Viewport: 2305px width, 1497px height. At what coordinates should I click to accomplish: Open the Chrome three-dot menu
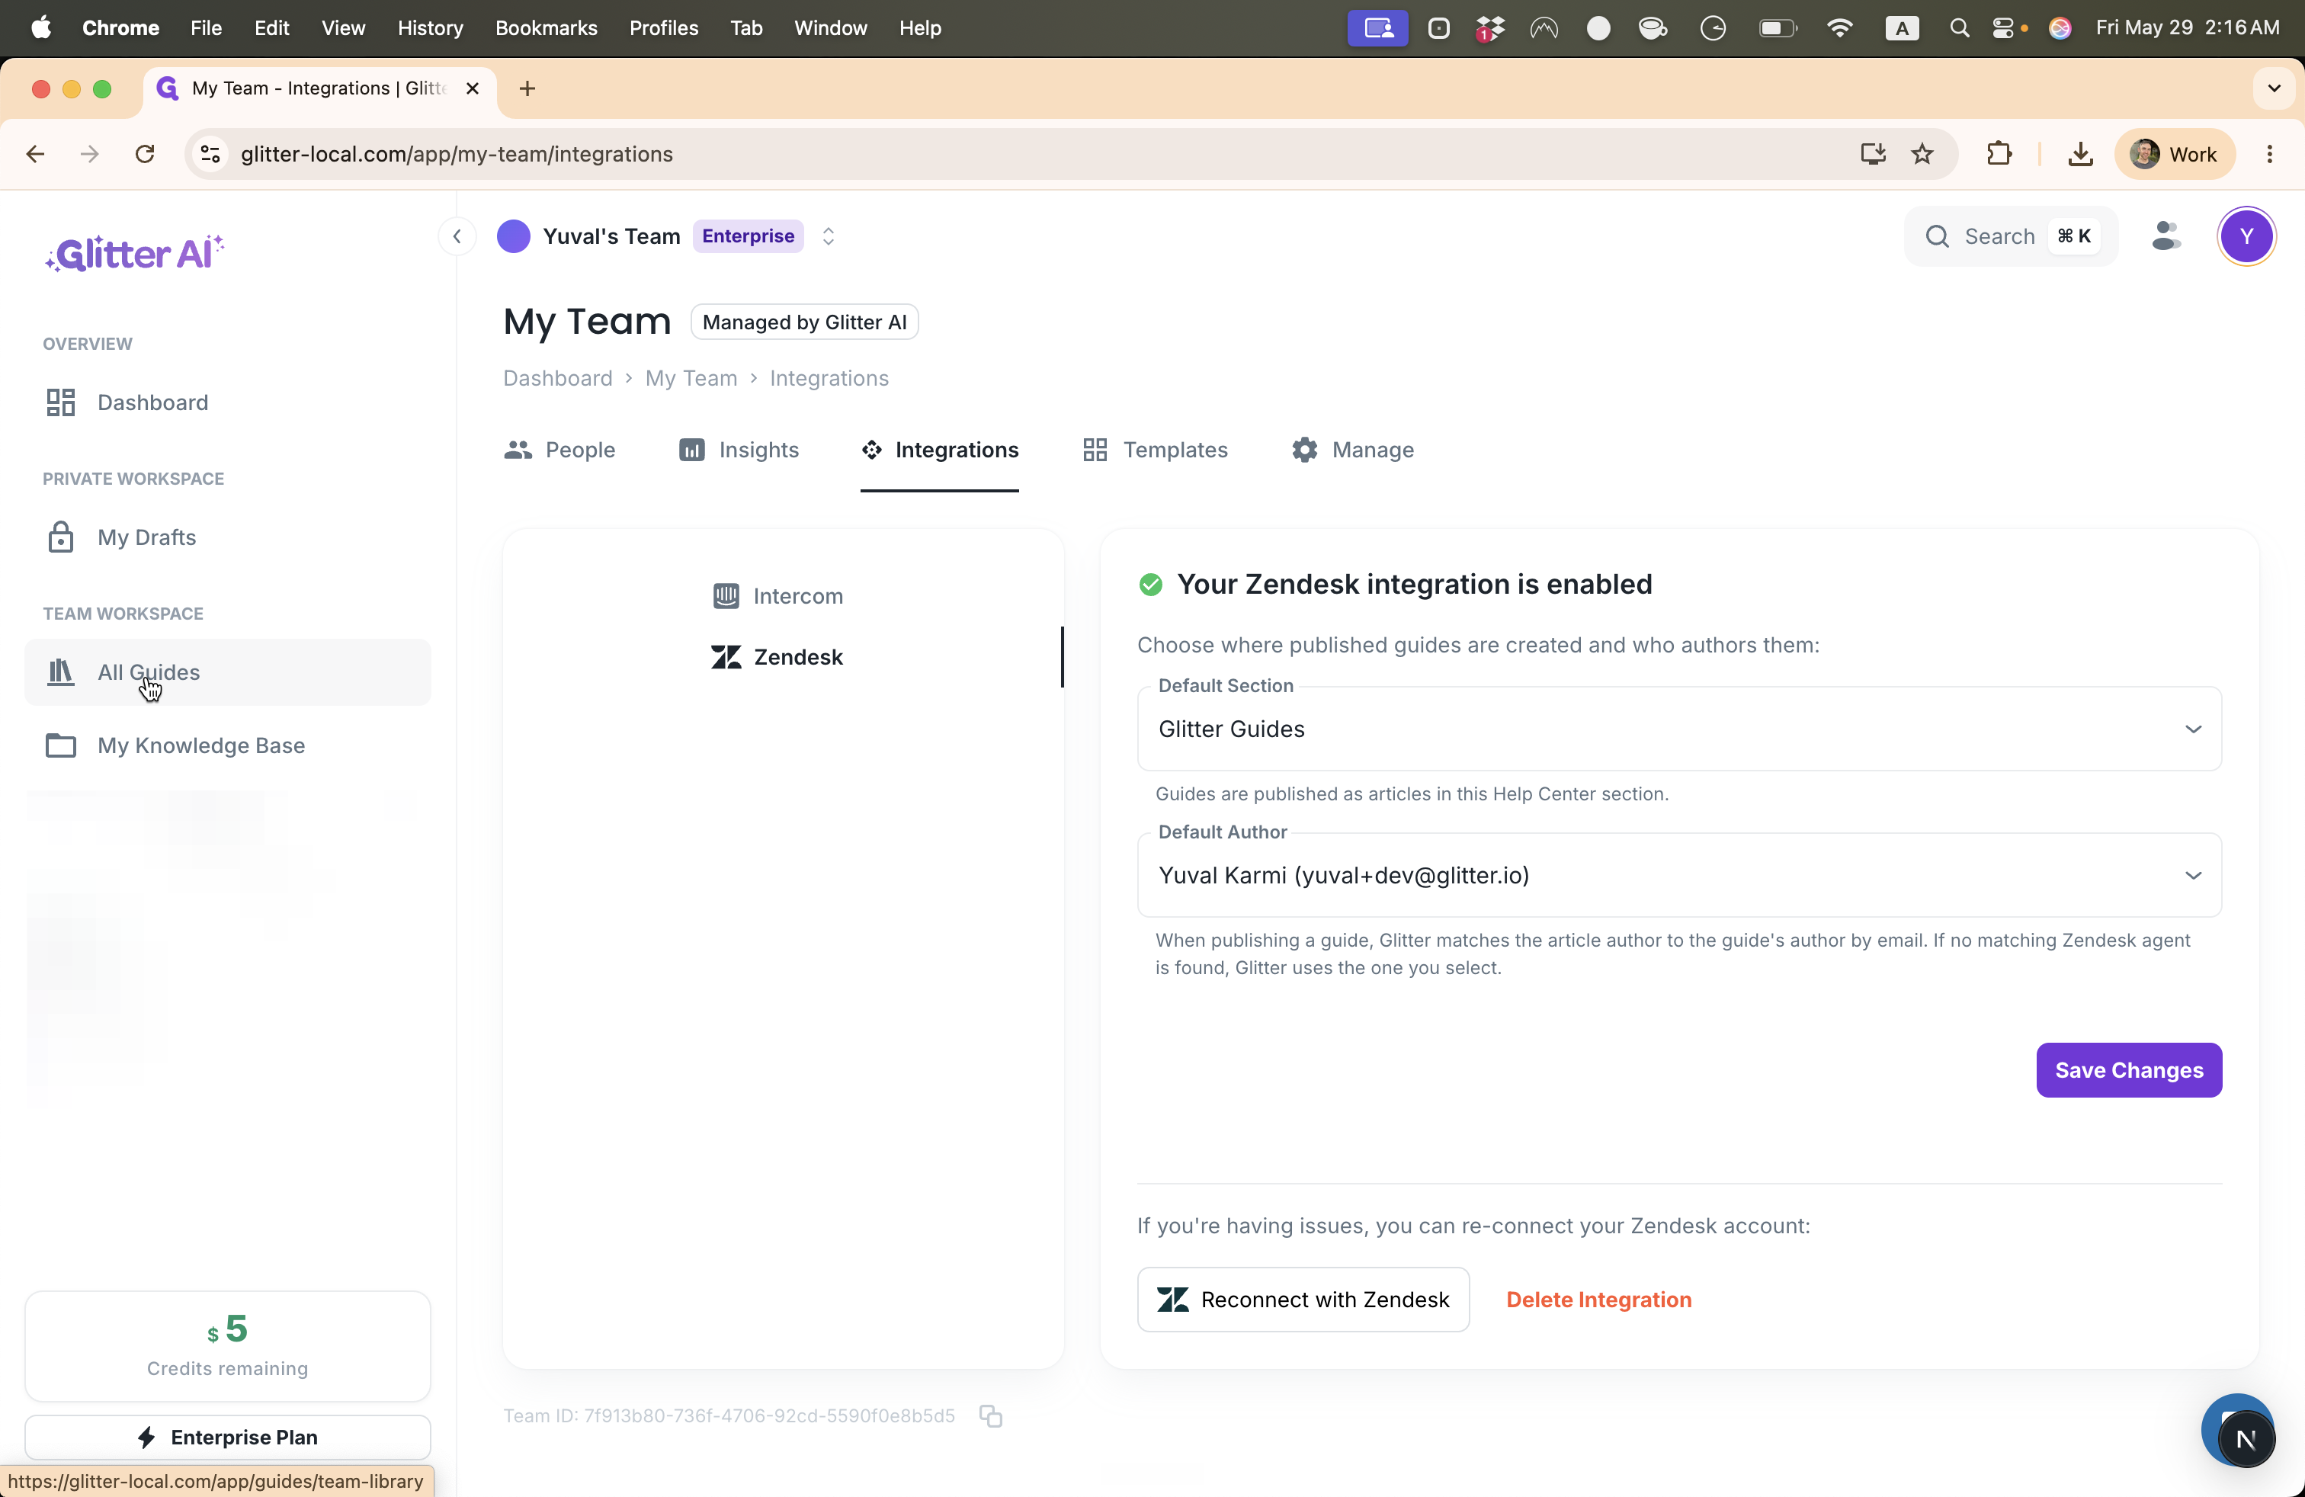pyautogui.click(x=2269, y=154)
